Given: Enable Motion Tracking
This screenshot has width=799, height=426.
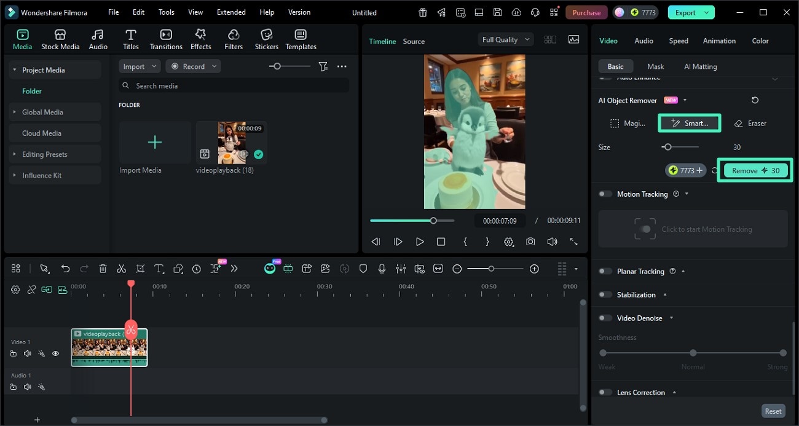Looking at the screenshot, I should click(605, 194).
